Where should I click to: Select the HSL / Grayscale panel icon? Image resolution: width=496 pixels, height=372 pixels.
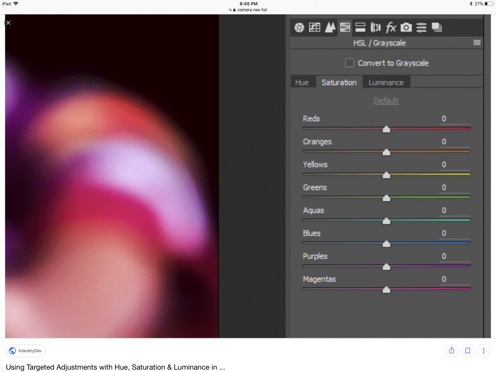coord(345,27)
